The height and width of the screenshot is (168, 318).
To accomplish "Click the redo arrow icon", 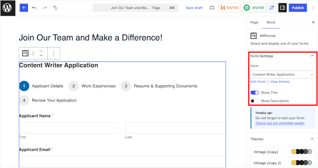I will click(44, 8).
